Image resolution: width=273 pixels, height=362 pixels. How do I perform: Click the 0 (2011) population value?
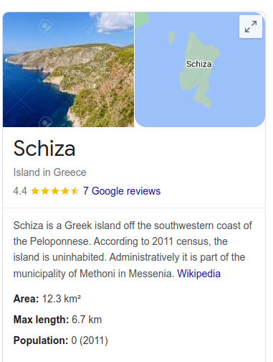pyautogui.click(x=90, y=340)
